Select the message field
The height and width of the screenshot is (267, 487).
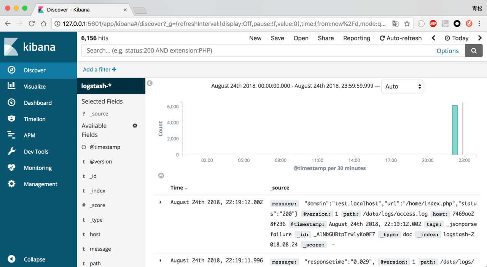pyautogui.click(x=100, y=249)
